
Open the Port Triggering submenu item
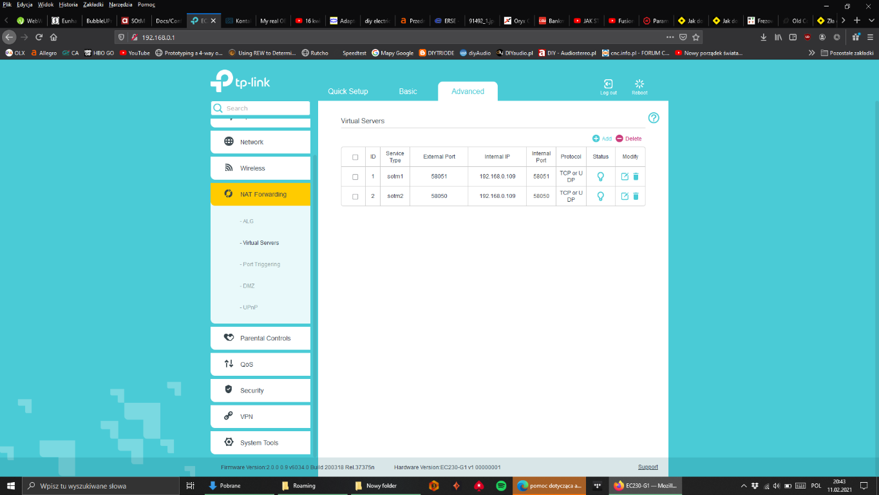[x=260, y=264]
